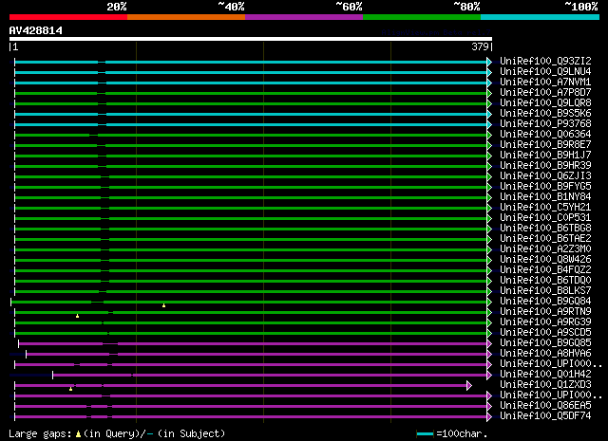Select the cyan alignment bar for Q93ZI2

(x=251, y=62)
